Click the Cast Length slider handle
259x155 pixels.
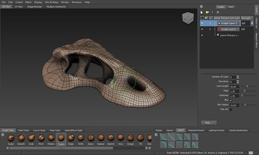pos(247,86)
